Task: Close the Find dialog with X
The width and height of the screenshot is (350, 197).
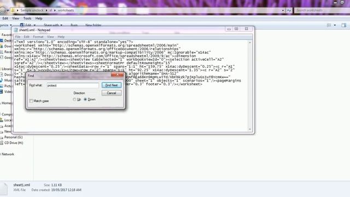Action: coord(118,75)
